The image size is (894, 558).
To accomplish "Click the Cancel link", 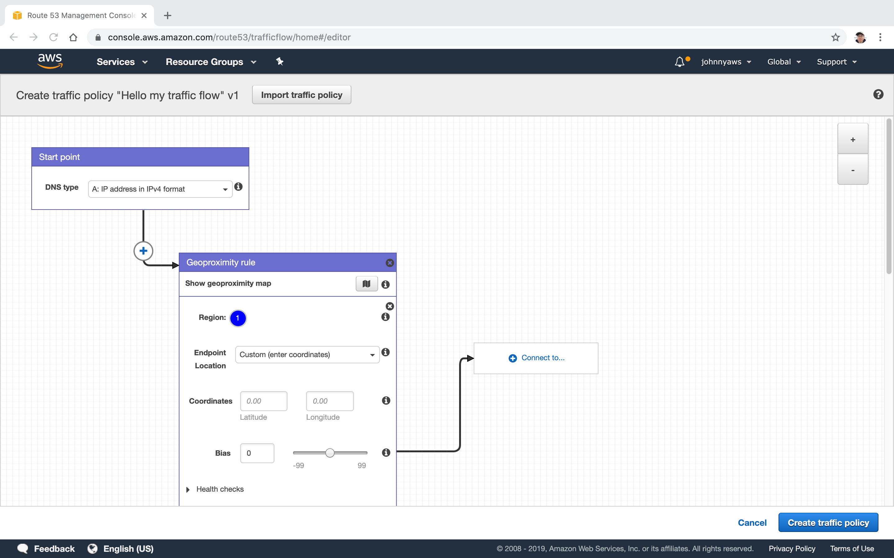I will [x=752, y=523].
